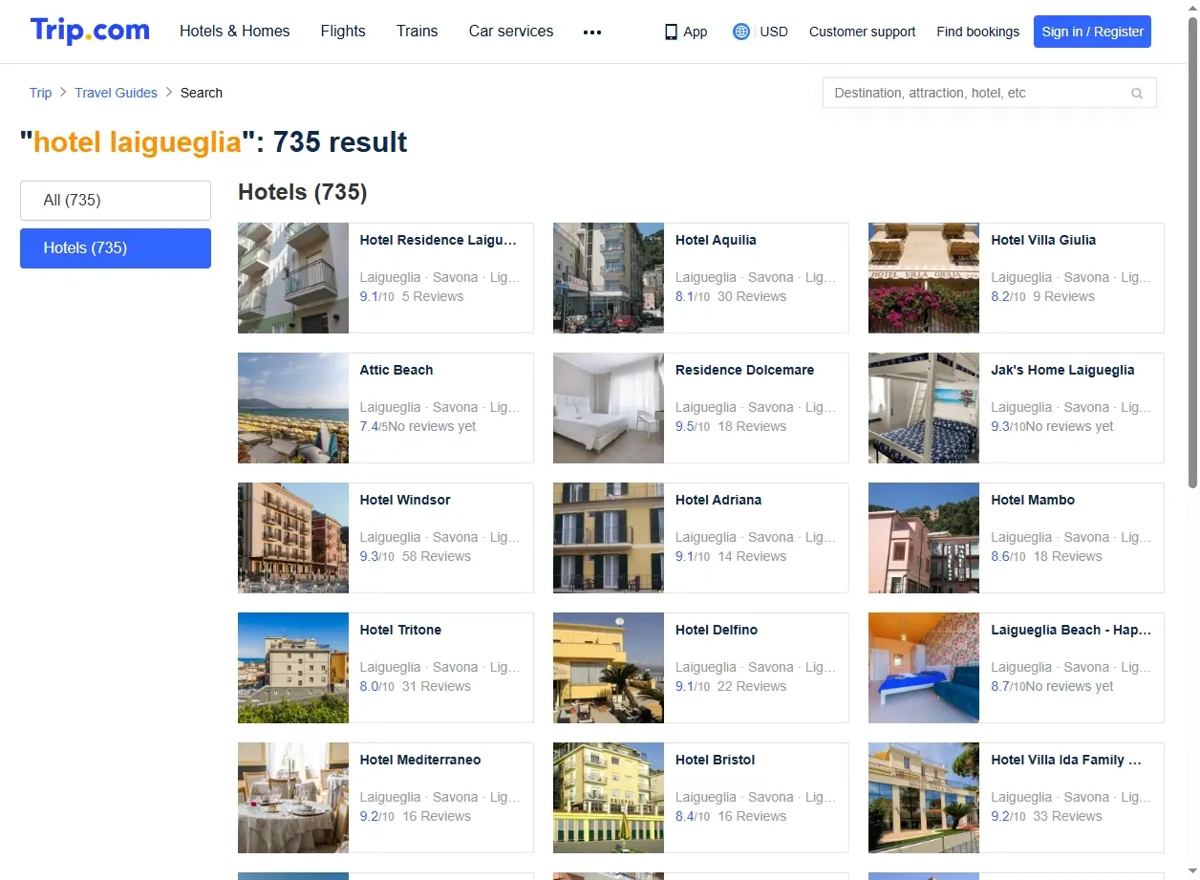Open Find bookings link

tap(978, 32)
